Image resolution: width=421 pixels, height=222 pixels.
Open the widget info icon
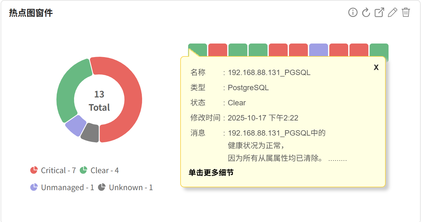353,13
